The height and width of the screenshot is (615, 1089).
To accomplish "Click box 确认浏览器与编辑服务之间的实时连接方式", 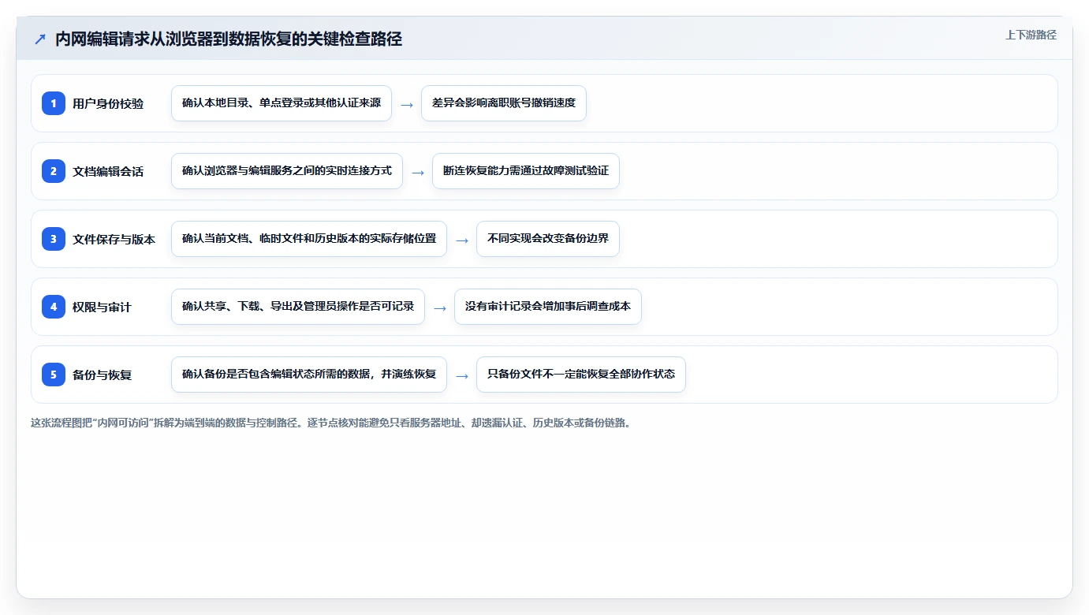I will coord(287,171).
